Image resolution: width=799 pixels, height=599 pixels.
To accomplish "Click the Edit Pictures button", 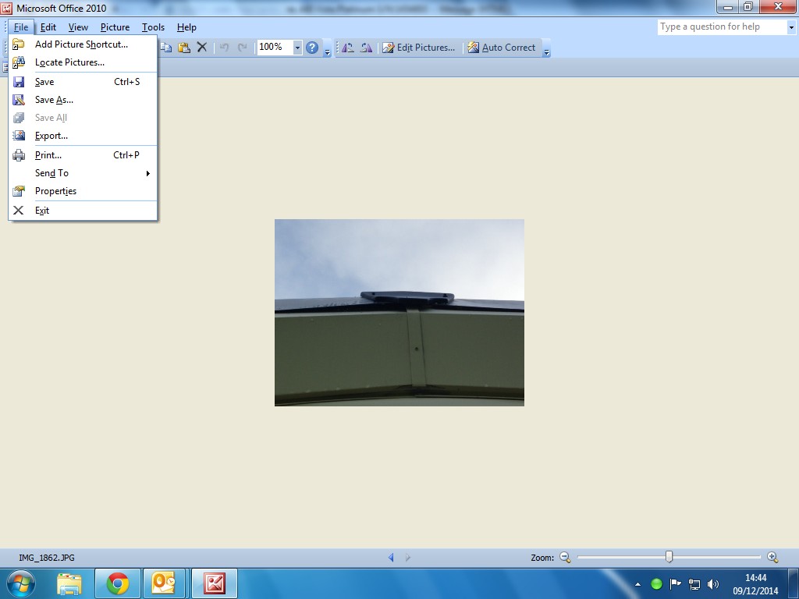I will (419, 48).
